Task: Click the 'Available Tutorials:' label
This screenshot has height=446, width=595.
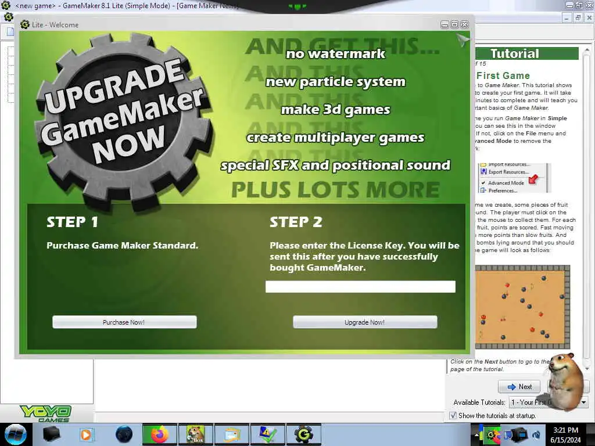Action: tap(479, 402)
